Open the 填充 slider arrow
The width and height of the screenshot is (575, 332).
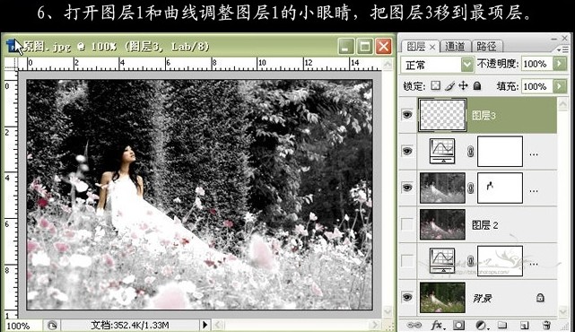[559, 86]
